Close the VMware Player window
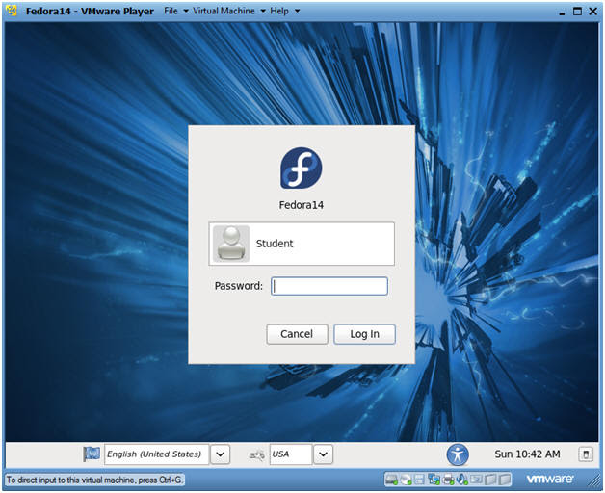 click(593, 12)
